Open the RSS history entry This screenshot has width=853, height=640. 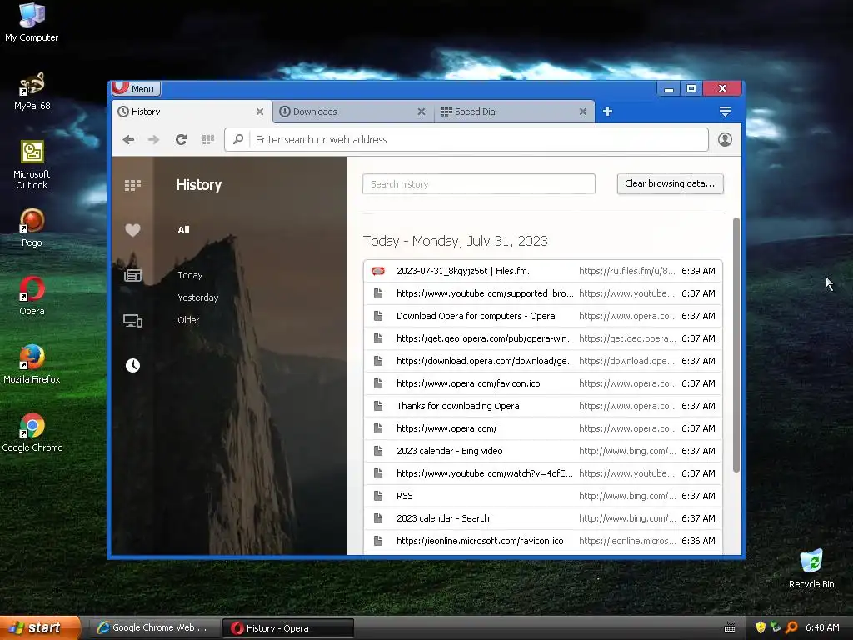click(543, 496)
